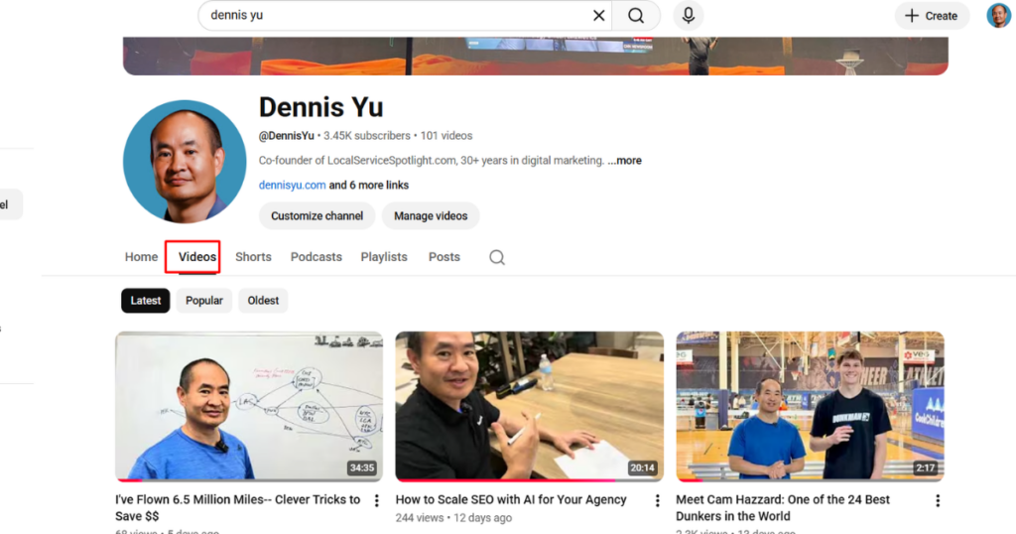The width and height of the screenshot is (1016, 534).
Task: Click the Dennis Yu channel profile picture
Action: click(185, 162)
